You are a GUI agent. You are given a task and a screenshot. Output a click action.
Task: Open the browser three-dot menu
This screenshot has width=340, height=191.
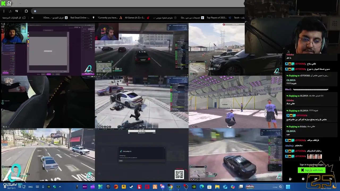(4, 11)
